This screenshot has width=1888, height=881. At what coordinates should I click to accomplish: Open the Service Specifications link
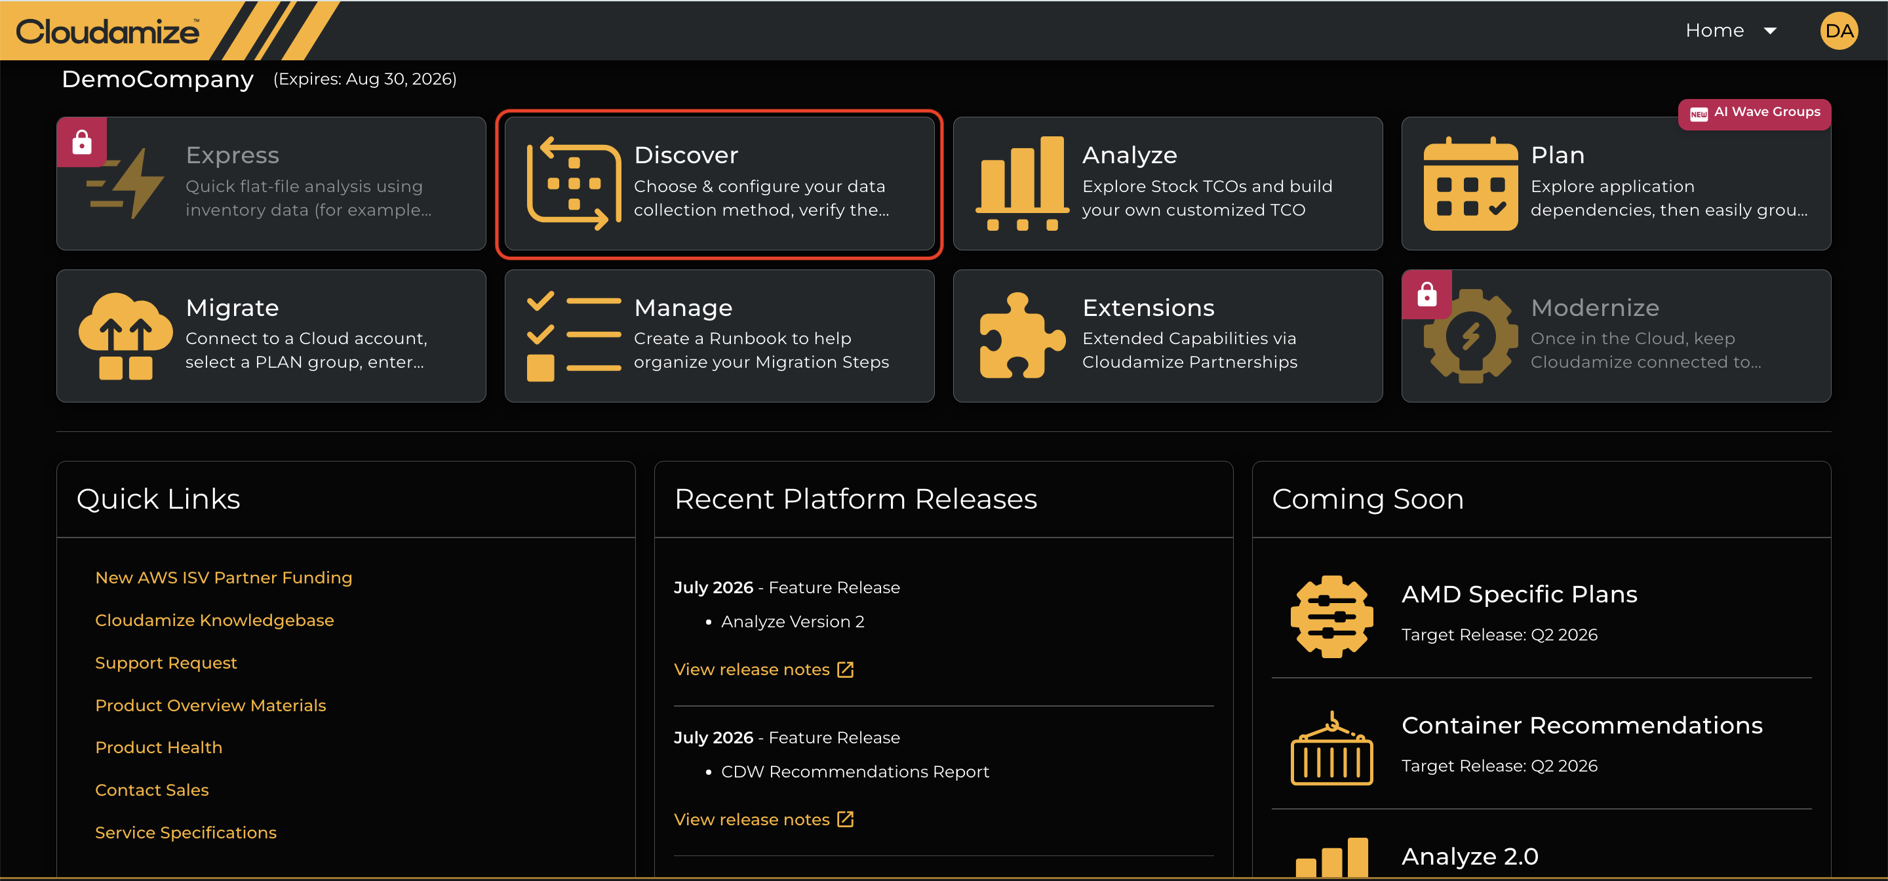pos(186,832)
